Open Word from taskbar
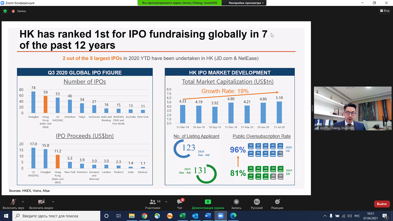The width and height of the screenshot is (393, 221). tap(208, 216)
